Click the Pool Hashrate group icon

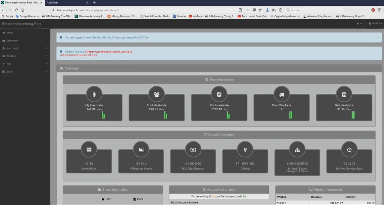coord(157,94)
